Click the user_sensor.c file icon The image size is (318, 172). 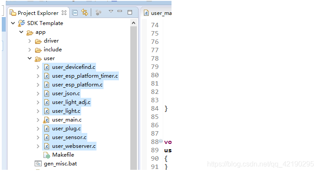(46, 137)
